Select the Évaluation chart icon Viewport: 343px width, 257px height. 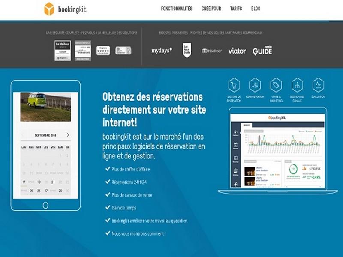pos(318,85)
